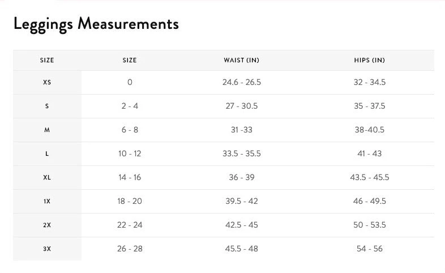Screen dimensions: 445x273
Task: Click hips value 38-40.5
Action: click(369, 130)
